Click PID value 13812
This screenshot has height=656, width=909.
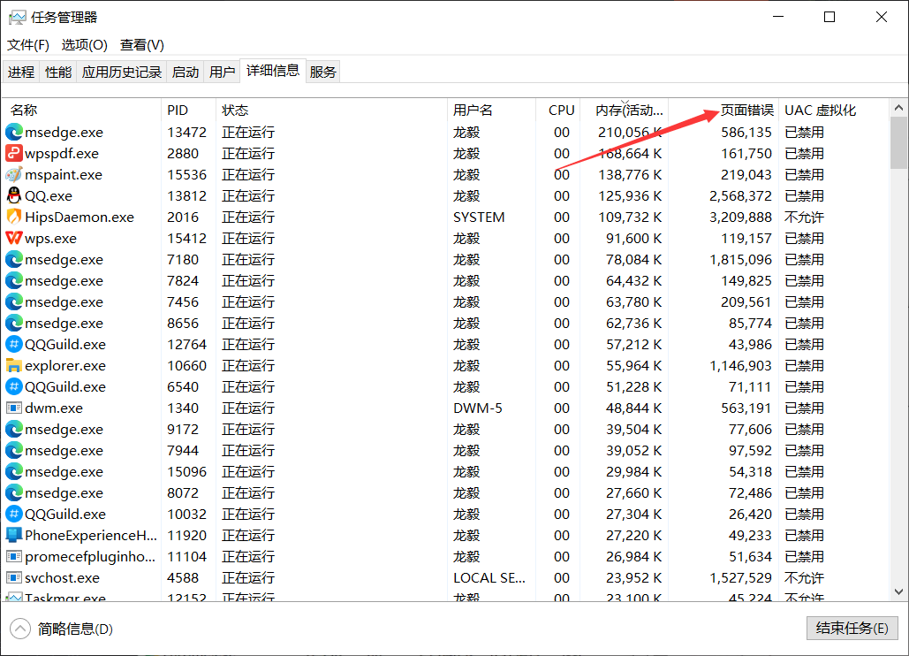186,195
